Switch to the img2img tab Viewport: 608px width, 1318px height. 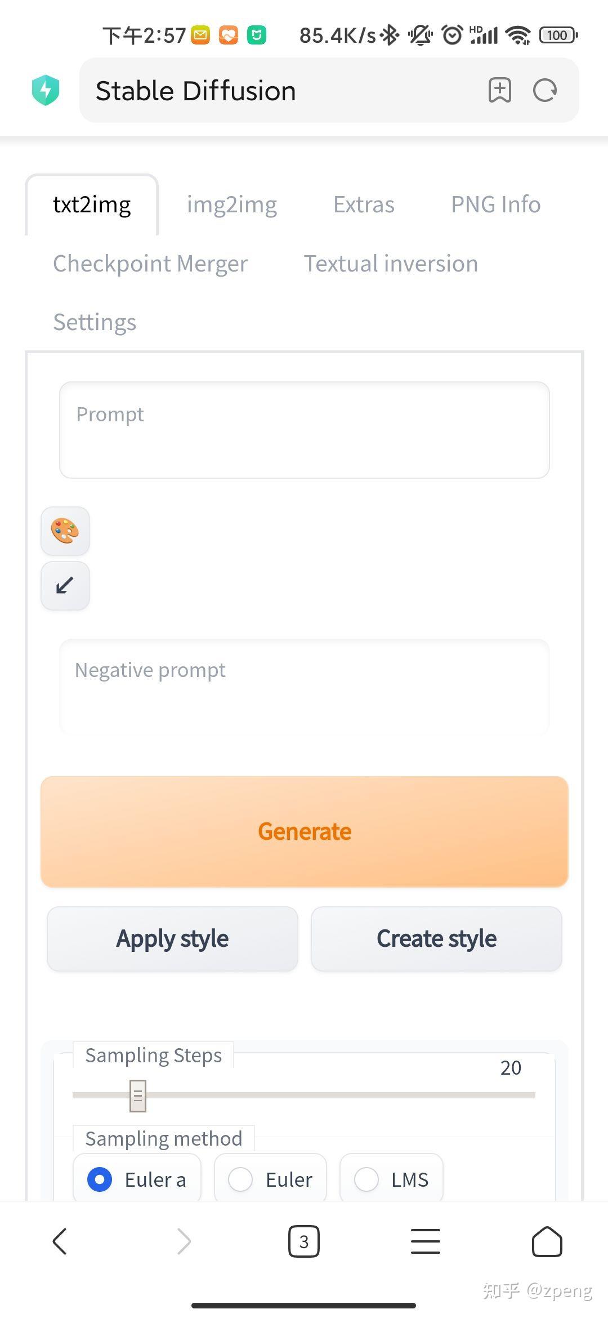coord(232,204)
